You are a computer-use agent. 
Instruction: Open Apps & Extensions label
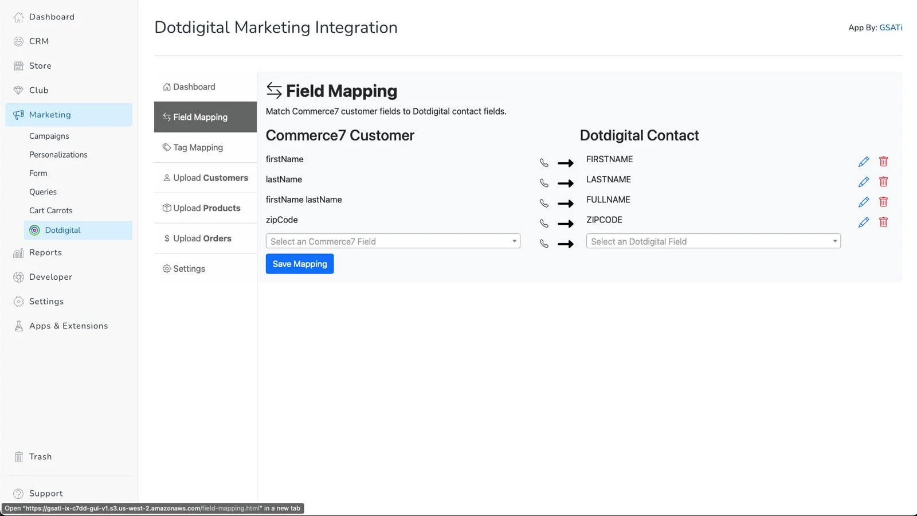[x=69, y=326]
